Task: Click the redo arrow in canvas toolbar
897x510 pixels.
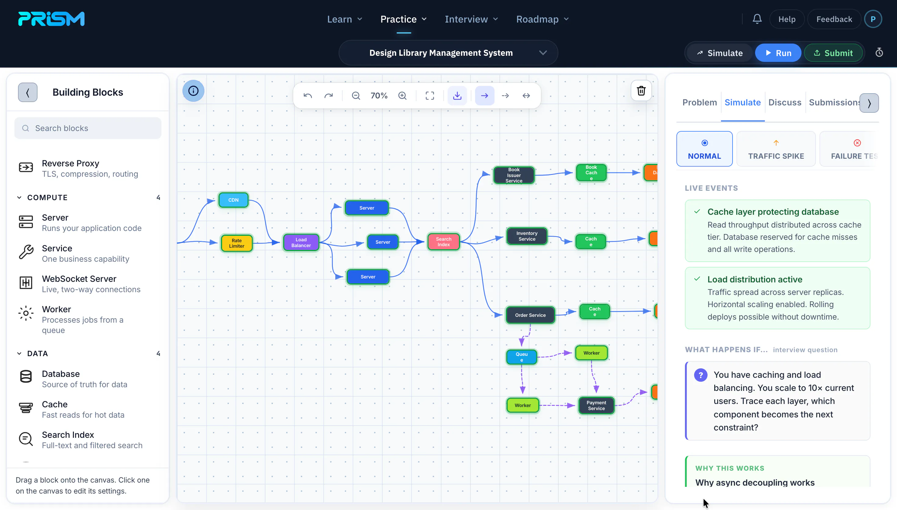Action: click(x=329, y=96)
